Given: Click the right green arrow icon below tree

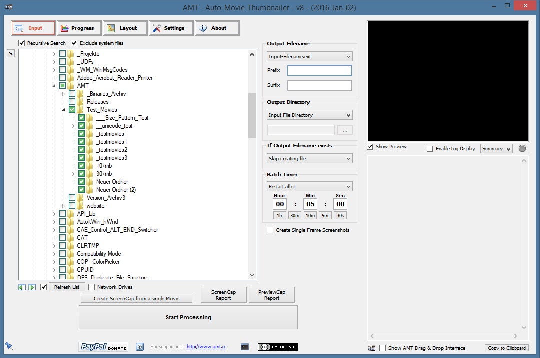Looking at the screenshot, I should 32,287.
